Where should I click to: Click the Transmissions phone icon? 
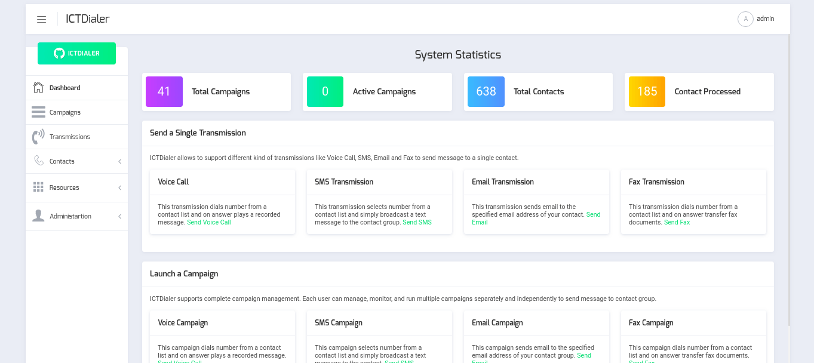(38, 137)
